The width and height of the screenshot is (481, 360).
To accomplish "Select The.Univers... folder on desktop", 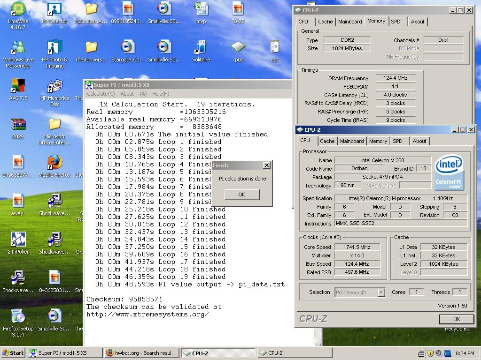I will [x=91, y=51].
